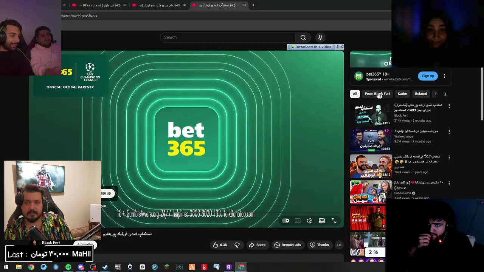
Task: Click the YouTube search magnifier icon
Action: (x=303, y=37)
